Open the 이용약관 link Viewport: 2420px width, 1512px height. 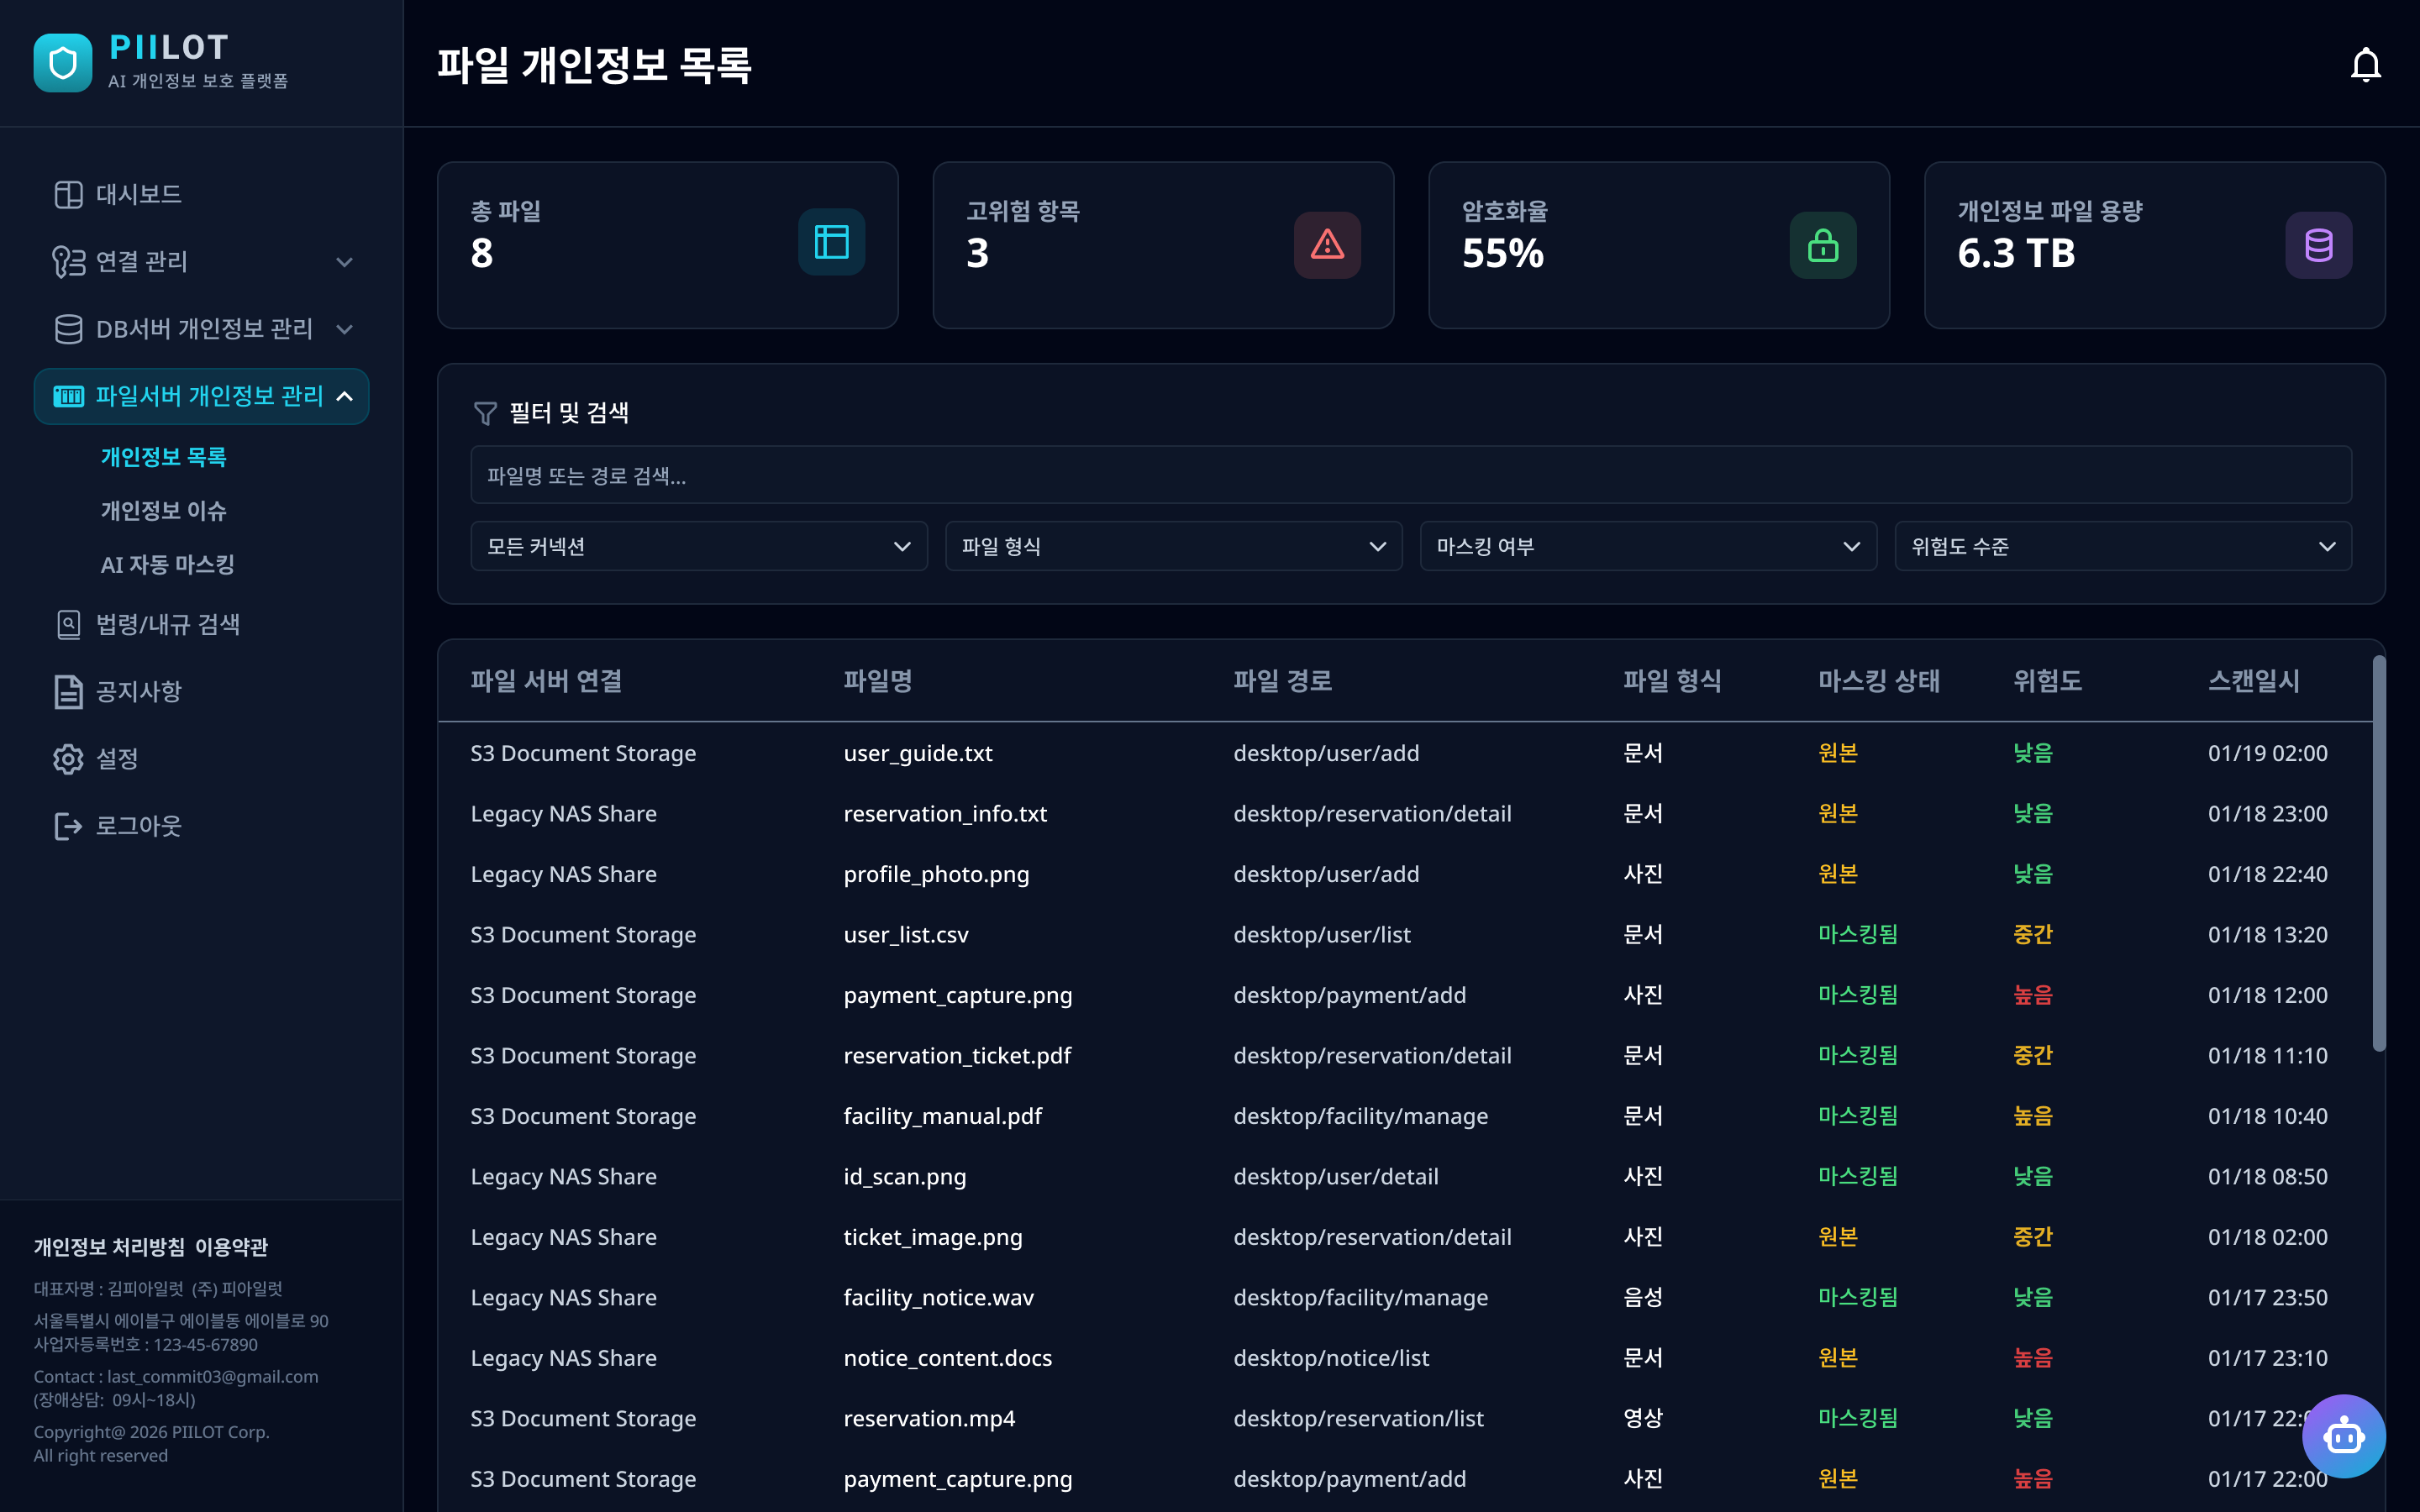[231, 1247]
